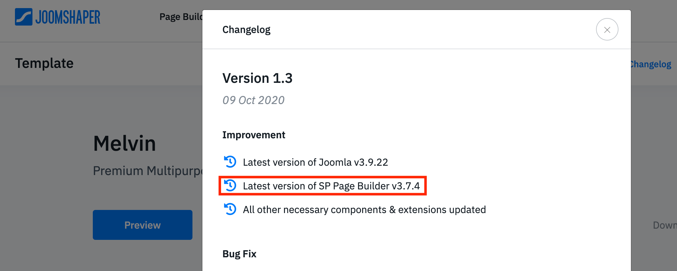677x271 pixels.
Task: Open the Page Builder navigation menu item
Action: point(181,17)
